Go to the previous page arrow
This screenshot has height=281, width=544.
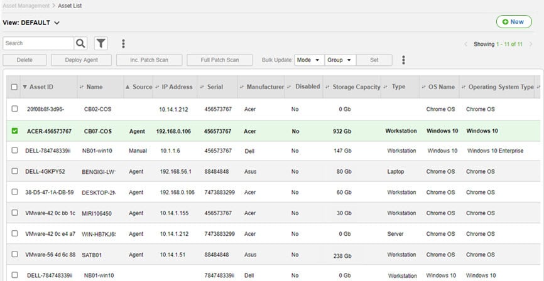[465, 45]
